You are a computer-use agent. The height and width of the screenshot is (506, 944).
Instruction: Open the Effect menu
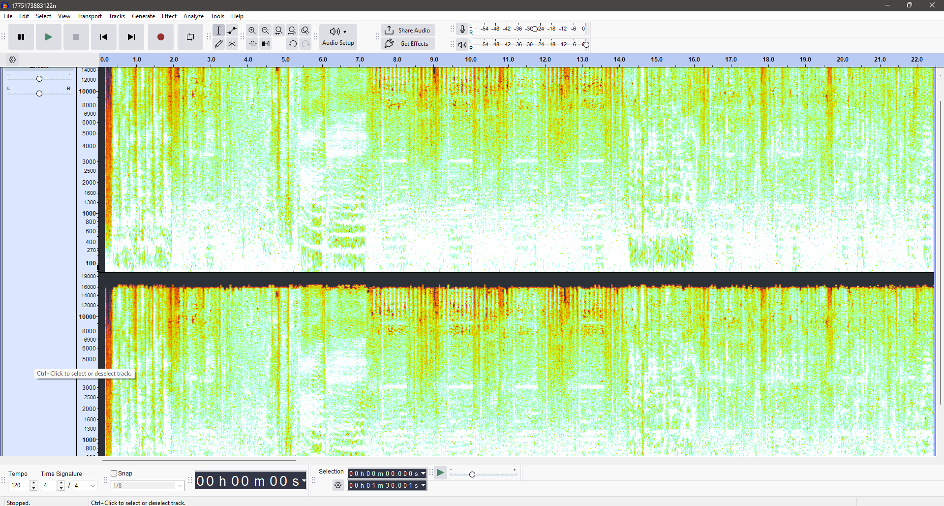[x=169, y=16]
